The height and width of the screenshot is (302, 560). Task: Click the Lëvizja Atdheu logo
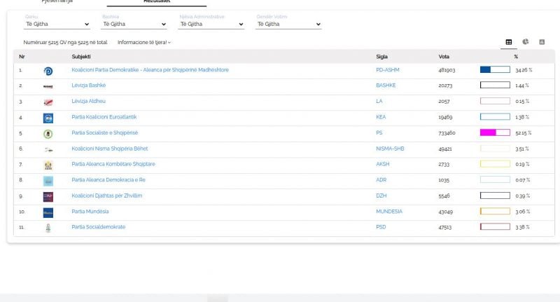[48, 102]
